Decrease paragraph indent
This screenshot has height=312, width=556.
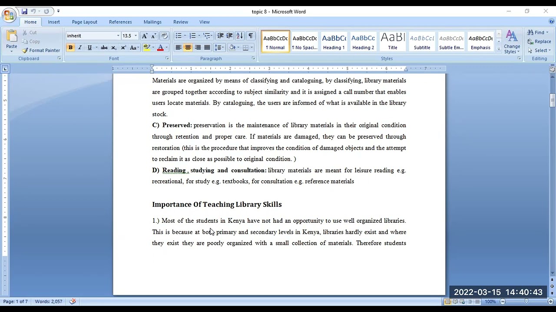pyautogui.click(x=220, y=36)
